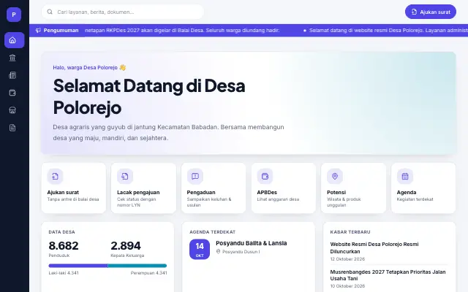Open the document sidebar icon

[x=12, y=128]
